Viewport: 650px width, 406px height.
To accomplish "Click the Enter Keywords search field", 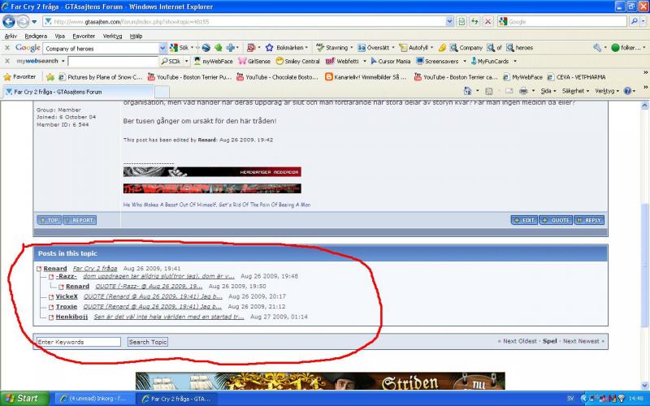I will pos(78,342).
